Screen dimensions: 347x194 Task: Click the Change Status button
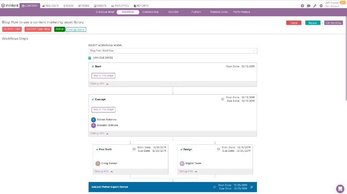76,29
